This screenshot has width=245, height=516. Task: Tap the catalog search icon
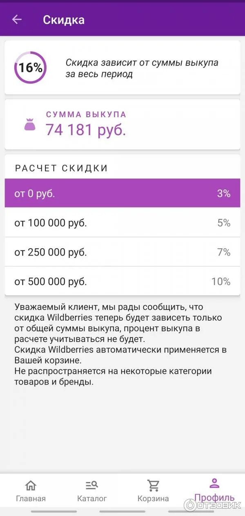92,485
